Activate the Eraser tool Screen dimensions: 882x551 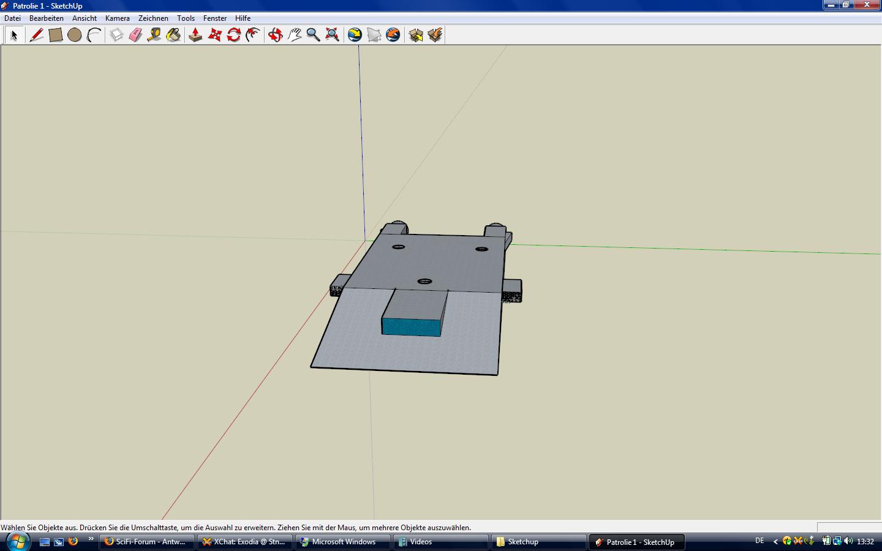135,35
